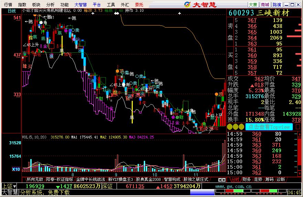Click the 大智慧 status bar button

(x=10, y=193)
